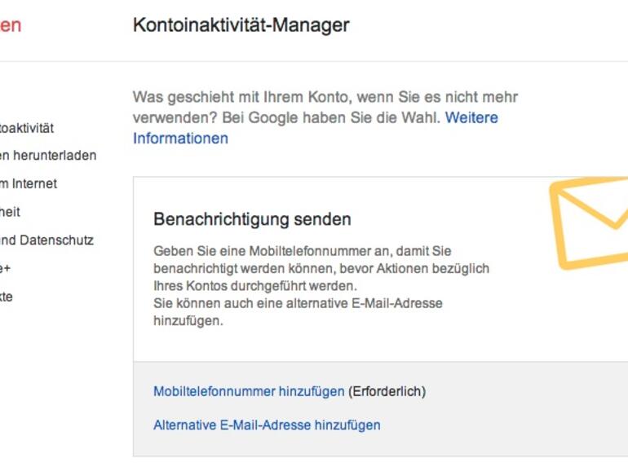Image resolution: width=628 pixels, height=471 pixels.
Task: Click the red heading text at top left
Action: click(x=10, y=25)
